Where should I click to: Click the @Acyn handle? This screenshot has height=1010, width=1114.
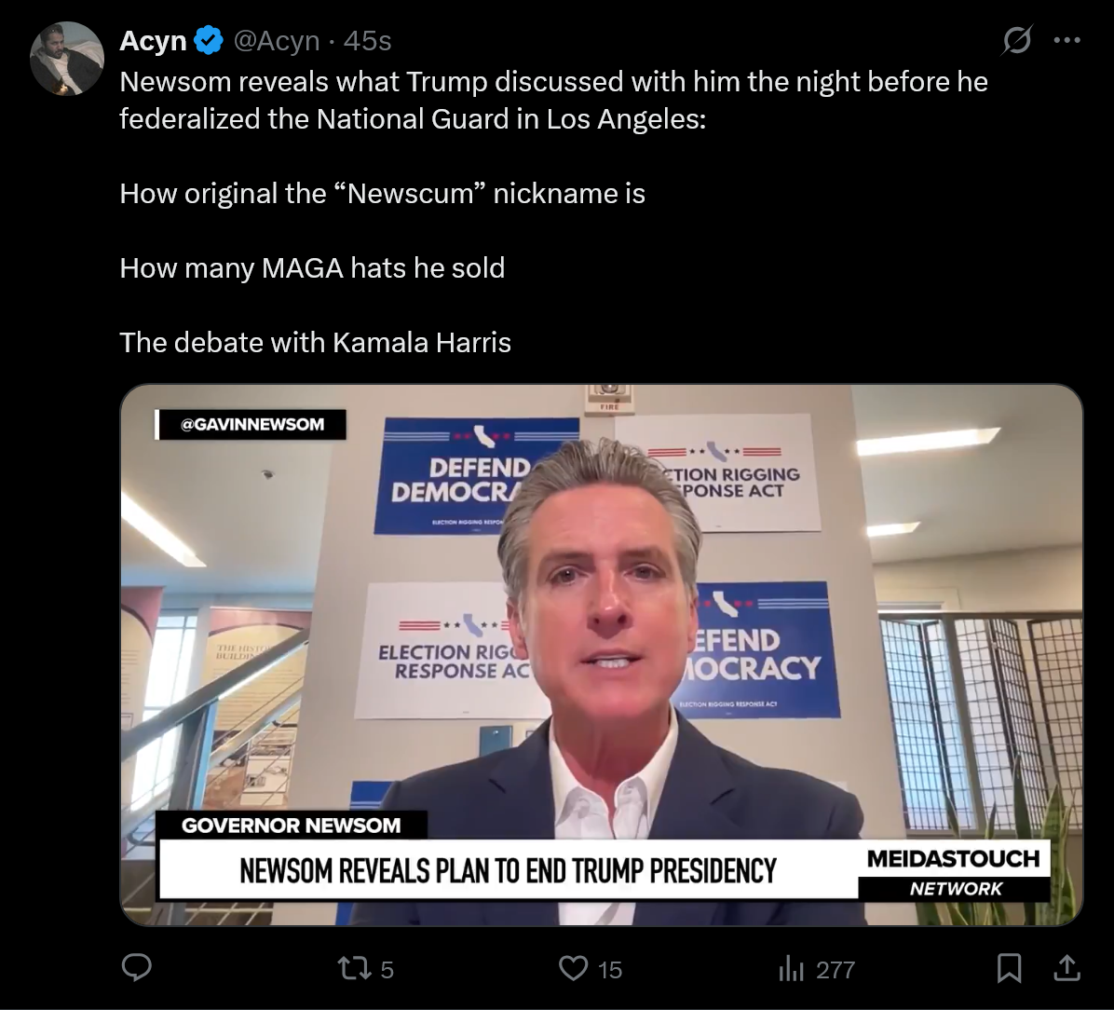point(277,40)
